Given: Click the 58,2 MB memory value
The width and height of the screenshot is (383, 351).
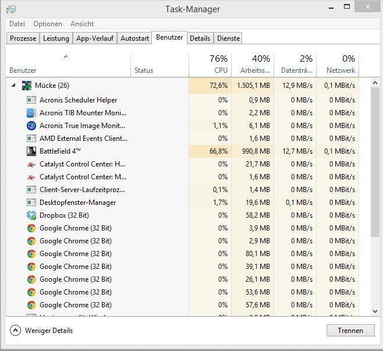Looking at the screenshot, I should coord(258,215).
